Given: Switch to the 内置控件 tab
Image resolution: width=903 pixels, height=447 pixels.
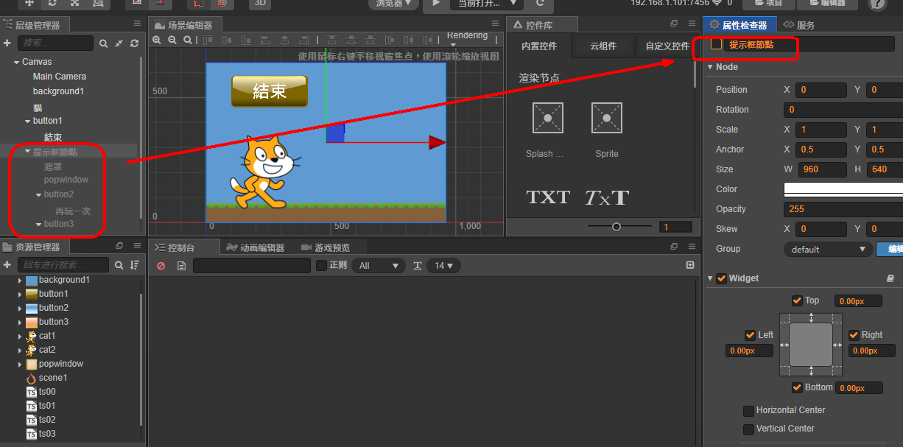Looking at the screenshot, I should [539, 46].
